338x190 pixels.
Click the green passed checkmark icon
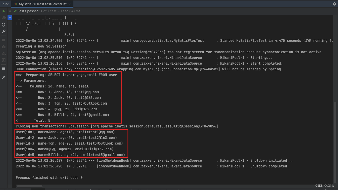coord(15,11)
